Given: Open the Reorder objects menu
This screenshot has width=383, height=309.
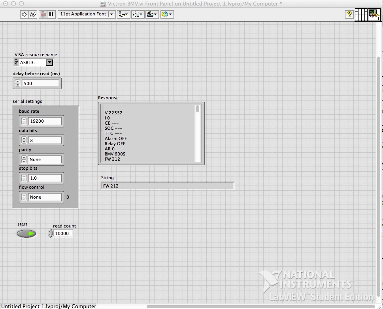Looking at the screenshot, I should pos(167,14).
